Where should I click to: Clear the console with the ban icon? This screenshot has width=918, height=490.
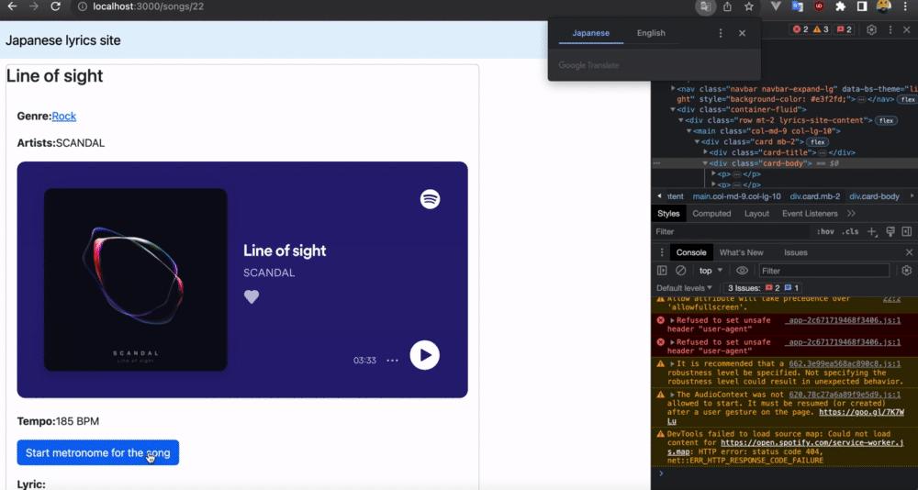[681, 271]
